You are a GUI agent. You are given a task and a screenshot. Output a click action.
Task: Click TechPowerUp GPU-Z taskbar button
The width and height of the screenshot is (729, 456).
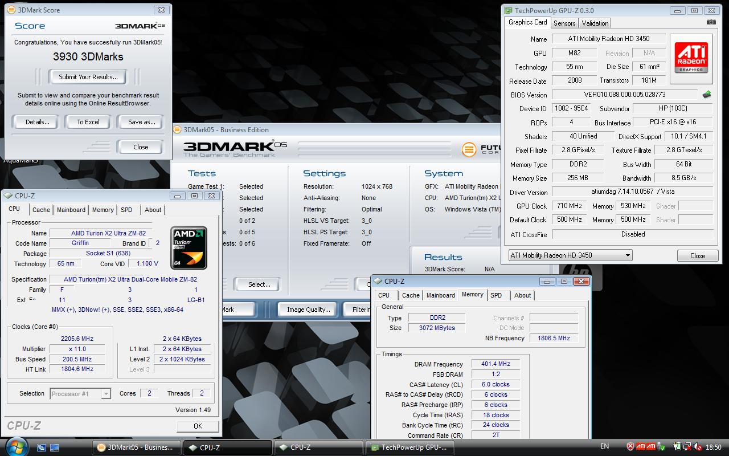pyautogui.click(x=409, y=447)
